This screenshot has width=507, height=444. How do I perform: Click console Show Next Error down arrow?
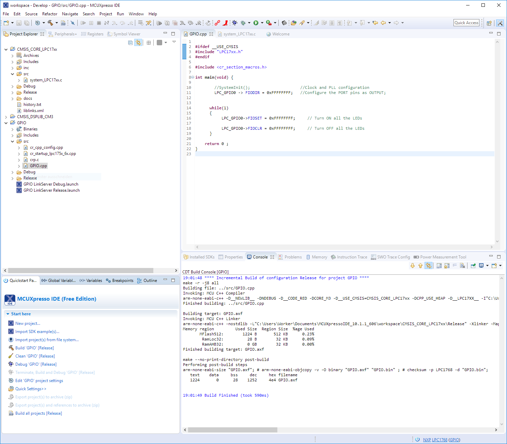413,266
